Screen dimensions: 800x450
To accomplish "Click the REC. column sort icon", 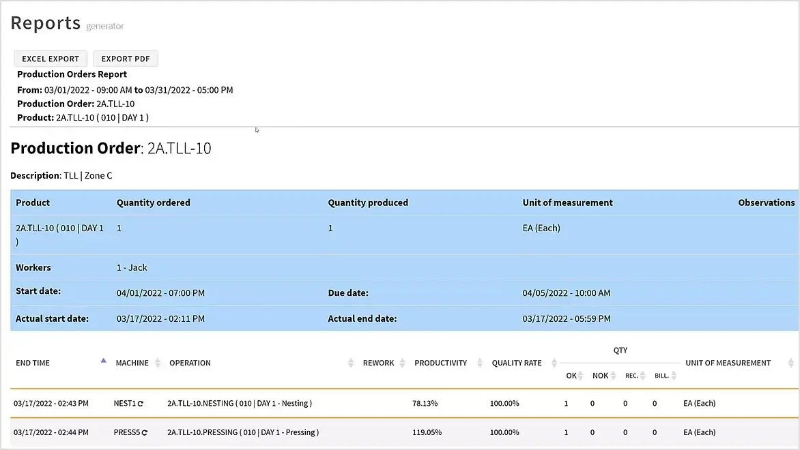I will point(642,376).
